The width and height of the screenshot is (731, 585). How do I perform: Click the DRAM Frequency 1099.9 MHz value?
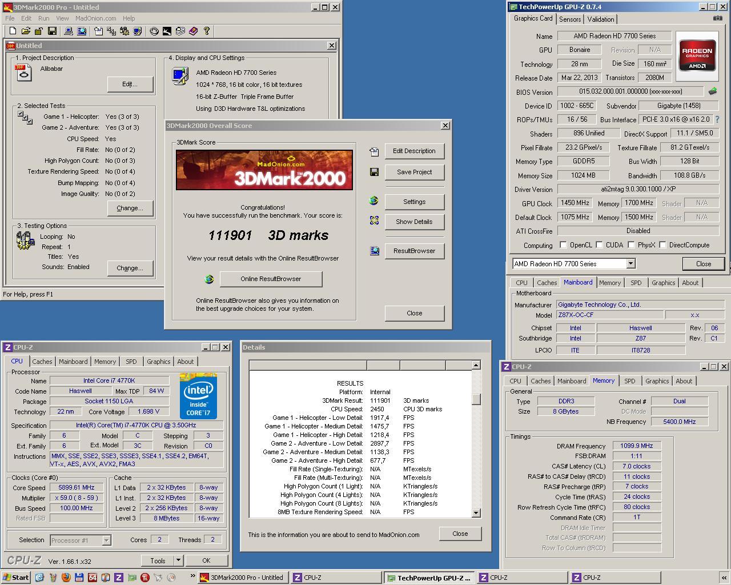(636, 446)
